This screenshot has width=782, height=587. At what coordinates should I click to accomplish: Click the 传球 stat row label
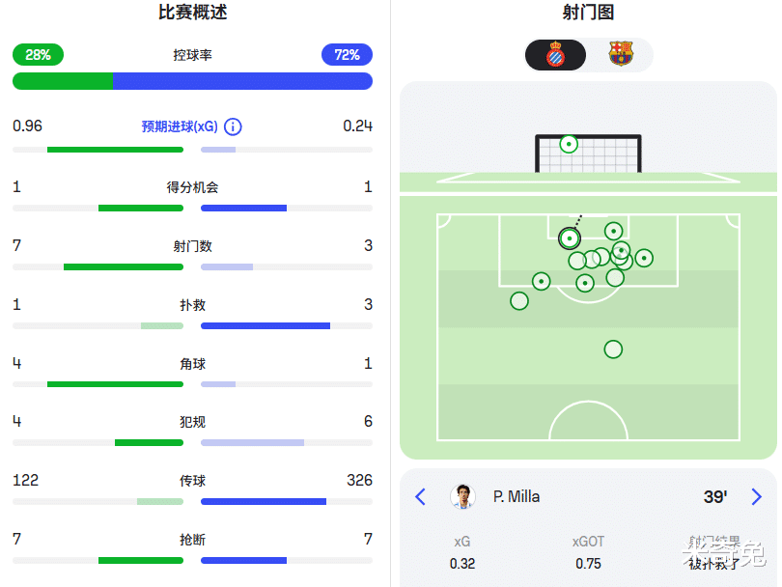tap(192, 480)
